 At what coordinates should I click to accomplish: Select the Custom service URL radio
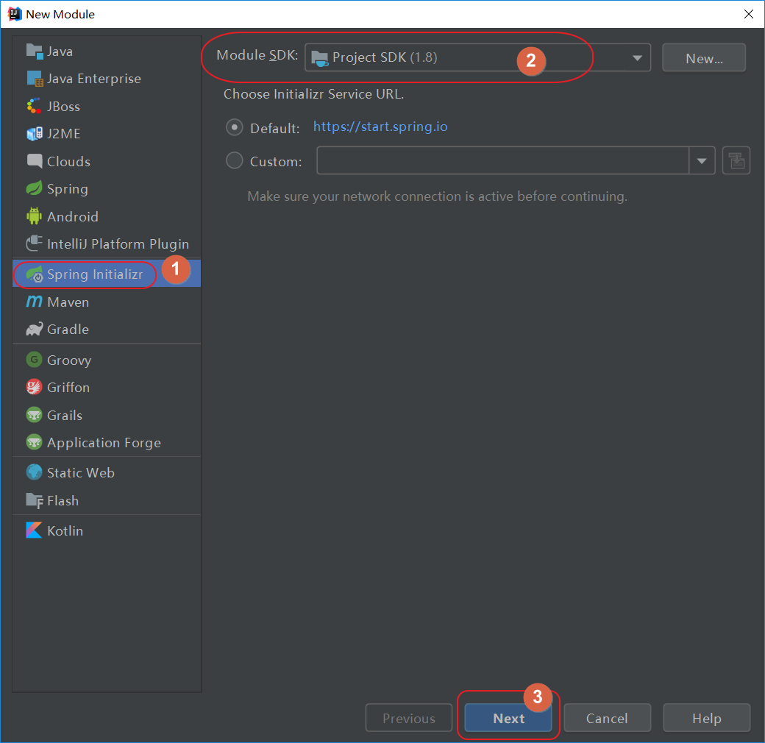(x=234, y=160)
